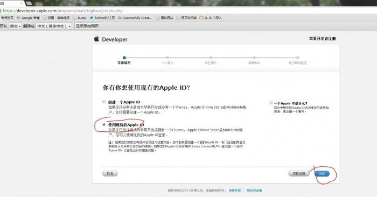The height and width of the screenshot is (197, 377).
Task: Click the secure https lock indicator
Action: [1, 11]
